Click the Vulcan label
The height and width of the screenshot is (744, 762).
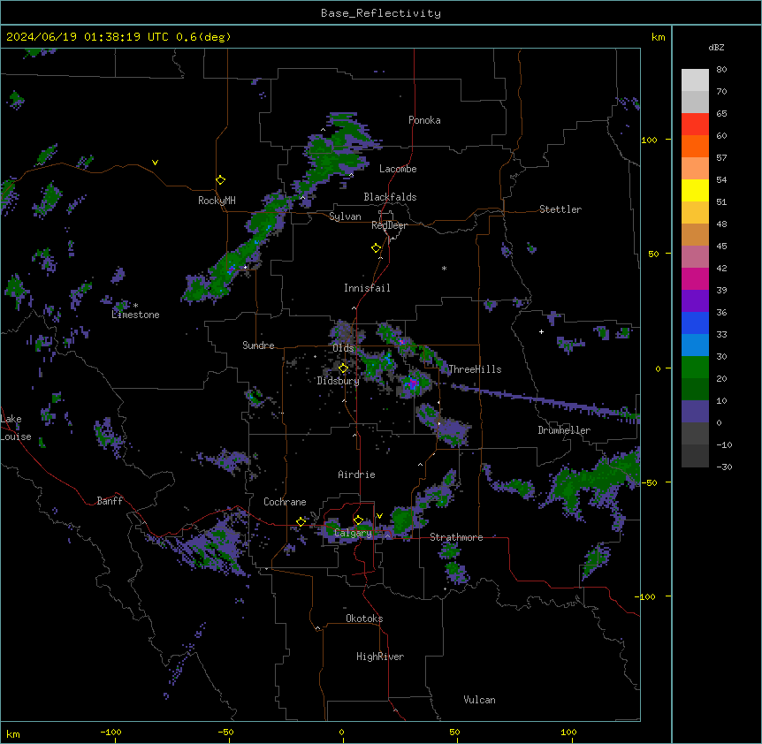click(x=480, y=700)
